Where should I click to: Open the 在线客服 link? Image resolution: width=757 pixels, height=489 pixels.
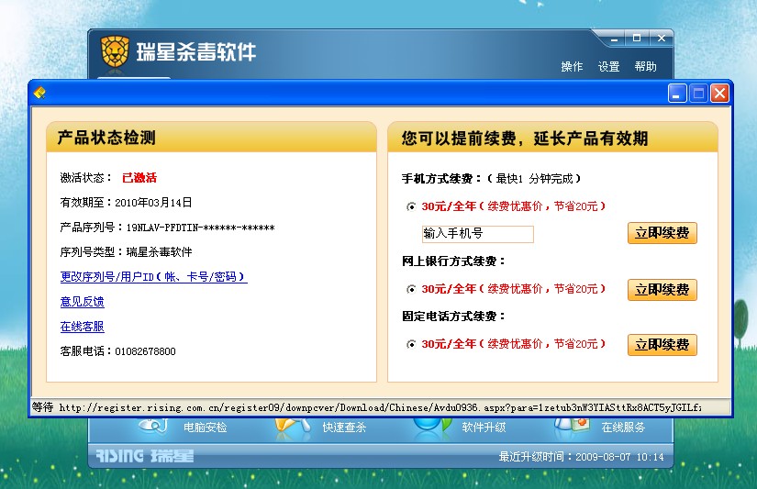[82, 327]
